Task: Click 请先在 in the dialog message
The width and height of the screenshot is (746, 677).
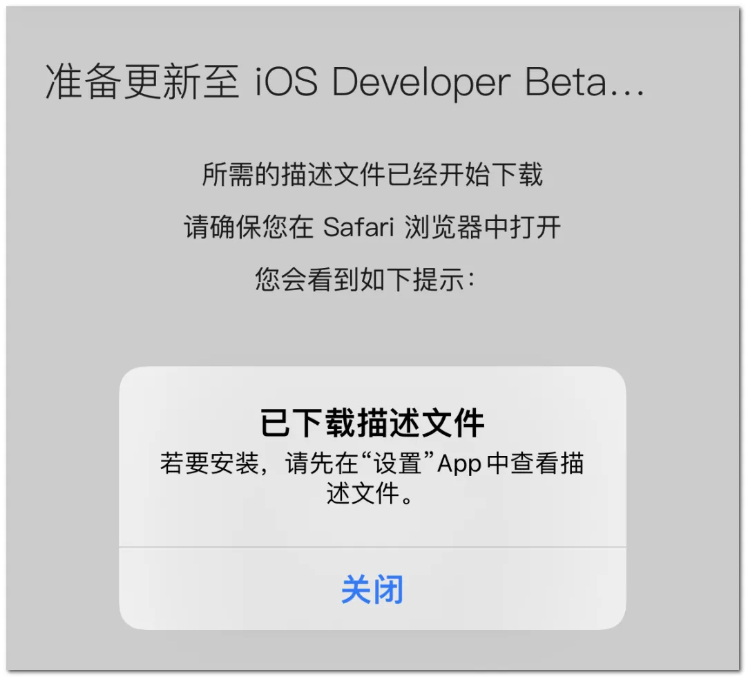Action: coord(322,463)
